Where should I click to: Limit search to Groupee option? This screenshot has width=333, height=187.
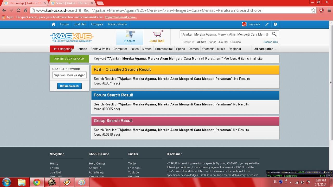tap(235, 42)
